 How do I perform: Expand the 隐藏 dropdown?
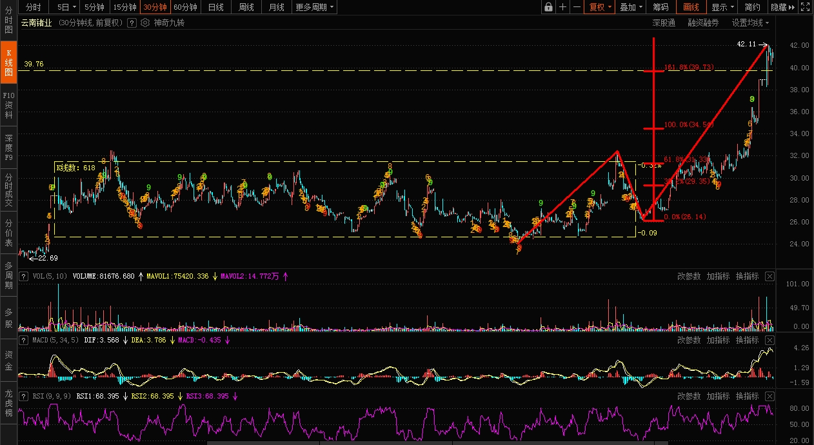(782, 7)
